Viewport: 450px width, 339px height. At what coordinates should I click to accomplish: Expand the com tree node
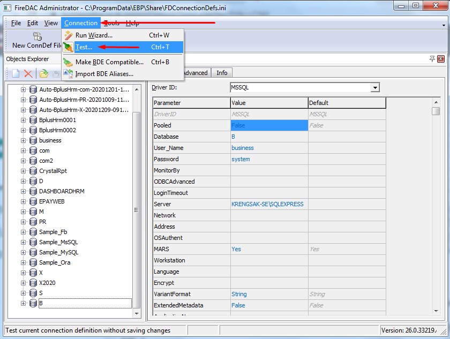(x=23, y=150)
